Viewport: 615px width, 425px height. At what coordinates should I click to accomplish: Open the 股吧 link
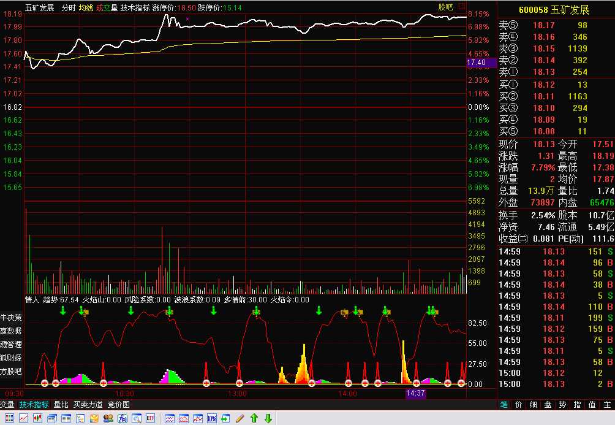click(x=445, y=7)
